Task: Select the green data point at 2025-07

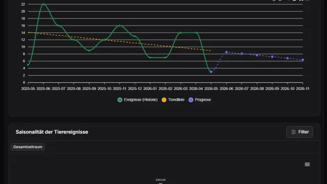Action: pyautogui.click(x=59, y=26)
